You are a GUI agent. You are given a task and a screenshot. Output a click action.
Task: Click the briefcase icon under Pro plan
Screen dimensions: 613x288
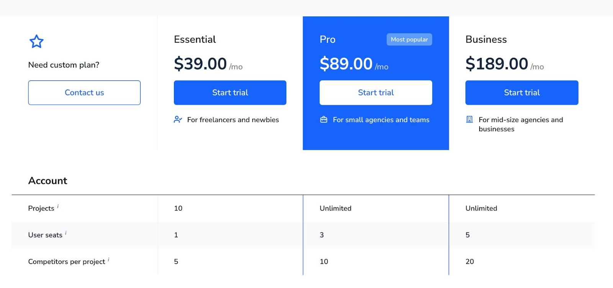pyautogui.click(x=324, y=120)
